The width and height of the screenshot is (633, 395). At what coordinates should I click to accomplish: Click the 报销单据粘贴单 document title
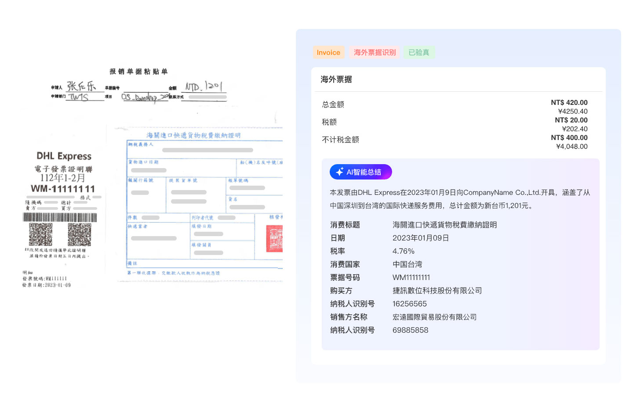point(138,72)
